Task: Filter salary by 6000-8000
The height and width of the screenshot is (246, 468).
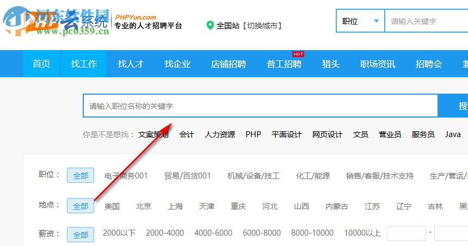Action: coord(261,233)
